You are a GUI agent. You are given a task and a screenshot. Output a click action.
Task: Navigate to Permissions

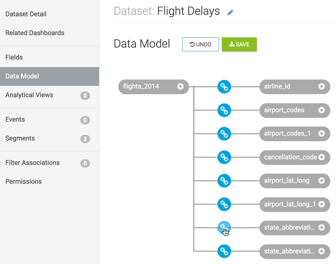click(x=23, y=182)
